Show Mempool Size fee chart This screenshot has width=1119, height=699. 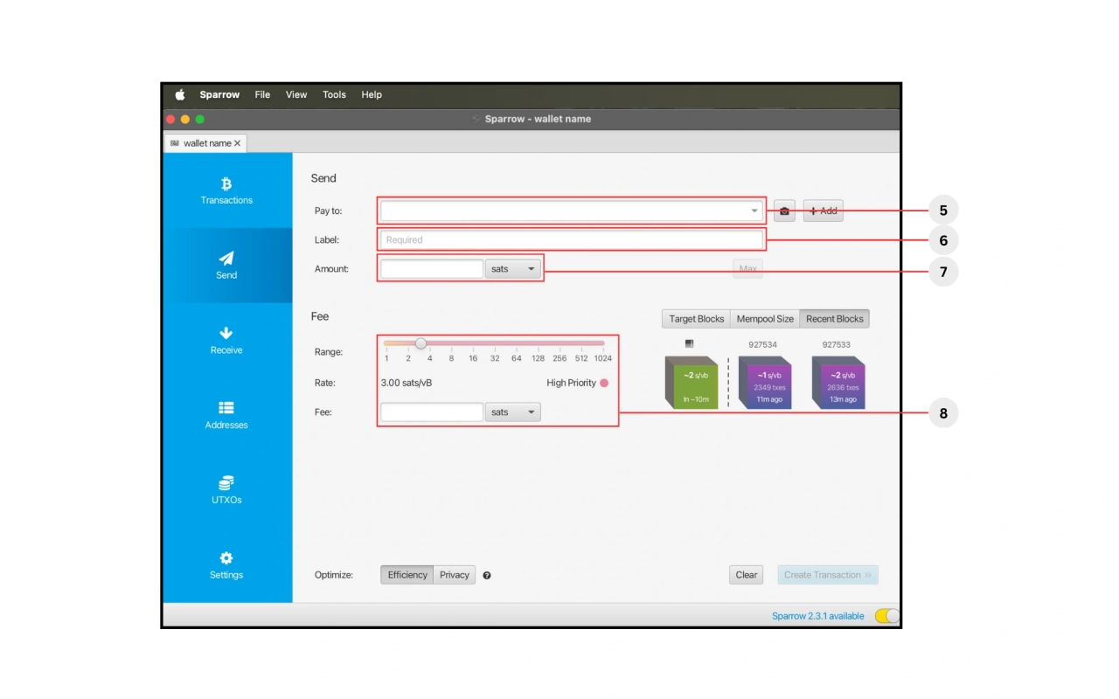coord(765,319)
